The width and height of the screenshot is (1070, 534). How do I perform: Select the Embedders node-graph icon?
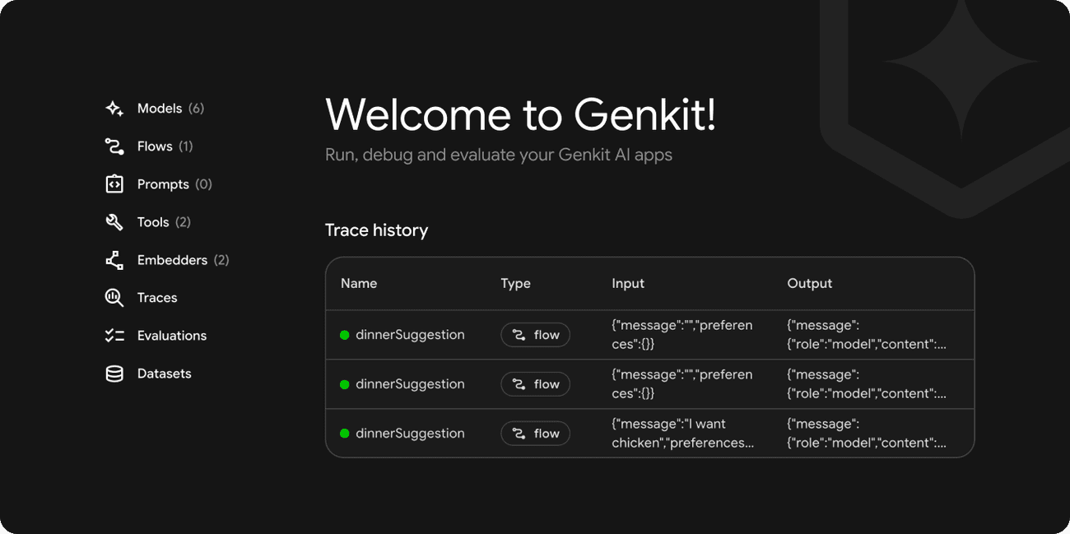[113, 259]
